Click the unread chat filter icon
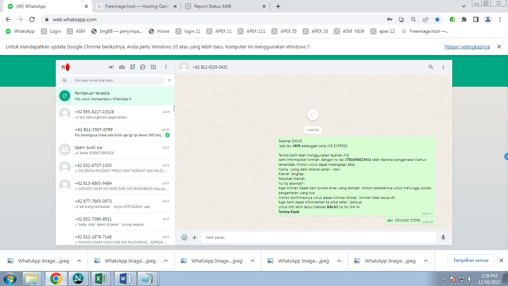This screenshot has height=286, width=508. pos(170,80)
